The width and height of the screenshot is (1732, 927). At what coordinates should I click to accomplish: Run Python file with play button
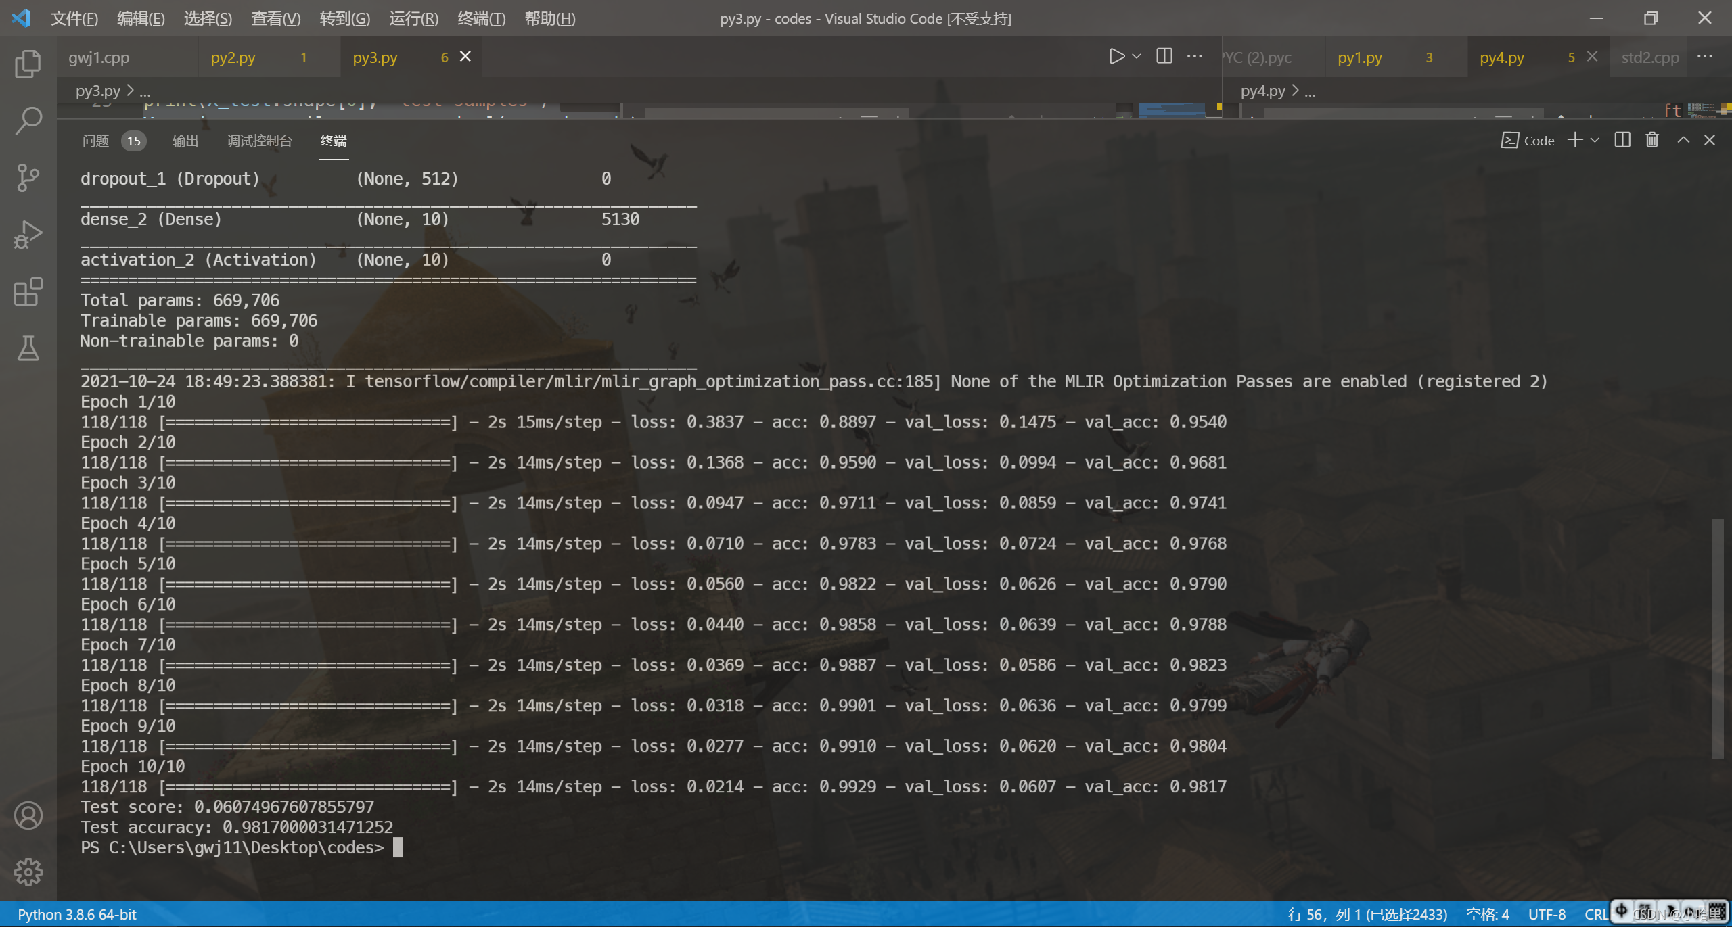coord(1116,56)
